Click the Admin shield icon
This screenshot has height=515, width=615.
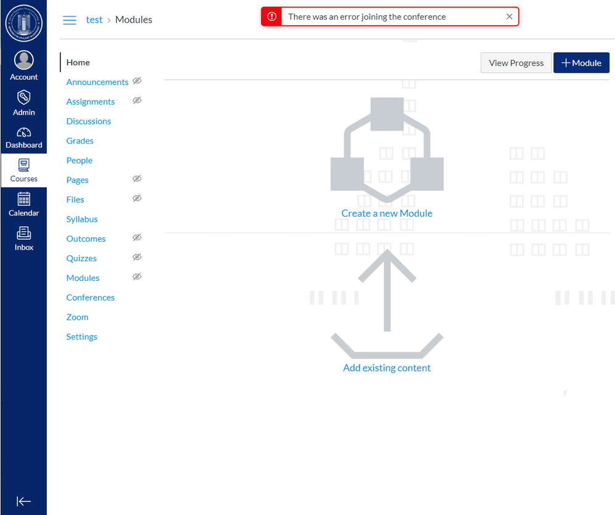click(24, 97)
